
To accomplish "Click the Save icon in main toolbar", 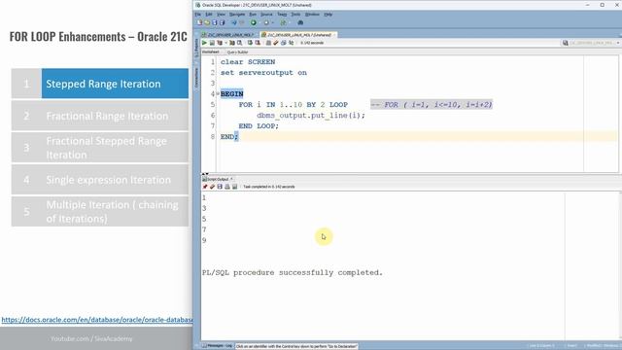I will click(x=215, y=22).
